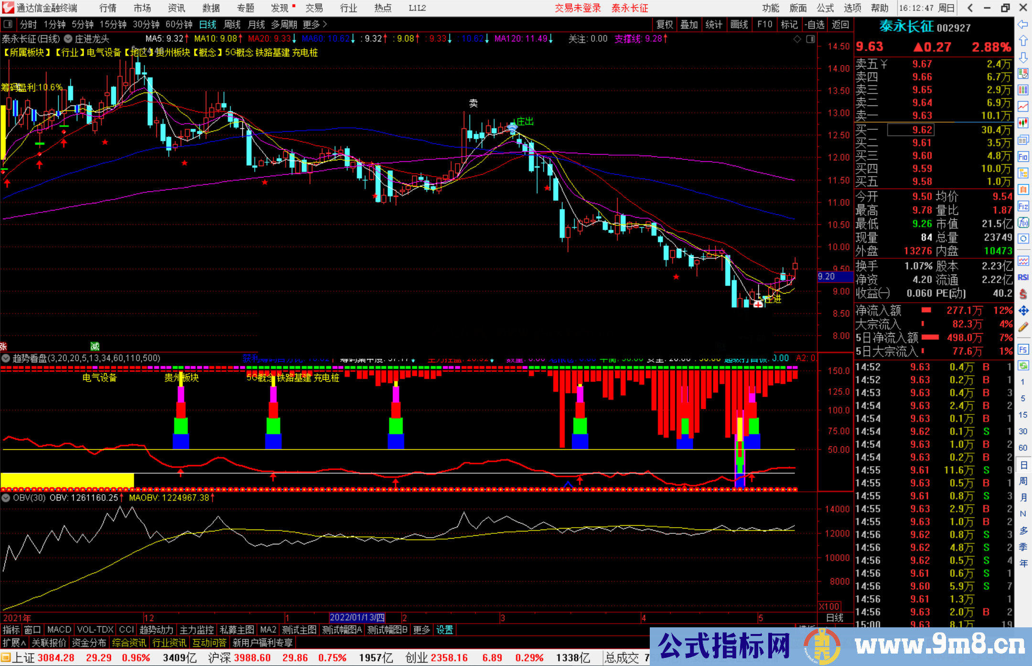This screenshot has width=1032, height=666.
Task: Click the RSI indicator icon
Action: (1023, 277)
